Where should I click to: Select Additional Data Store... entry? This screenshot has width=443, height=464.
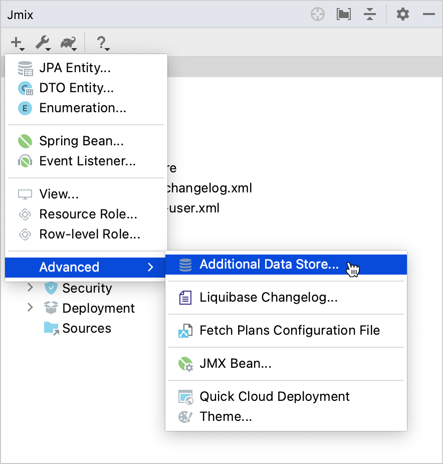[286, 265]
